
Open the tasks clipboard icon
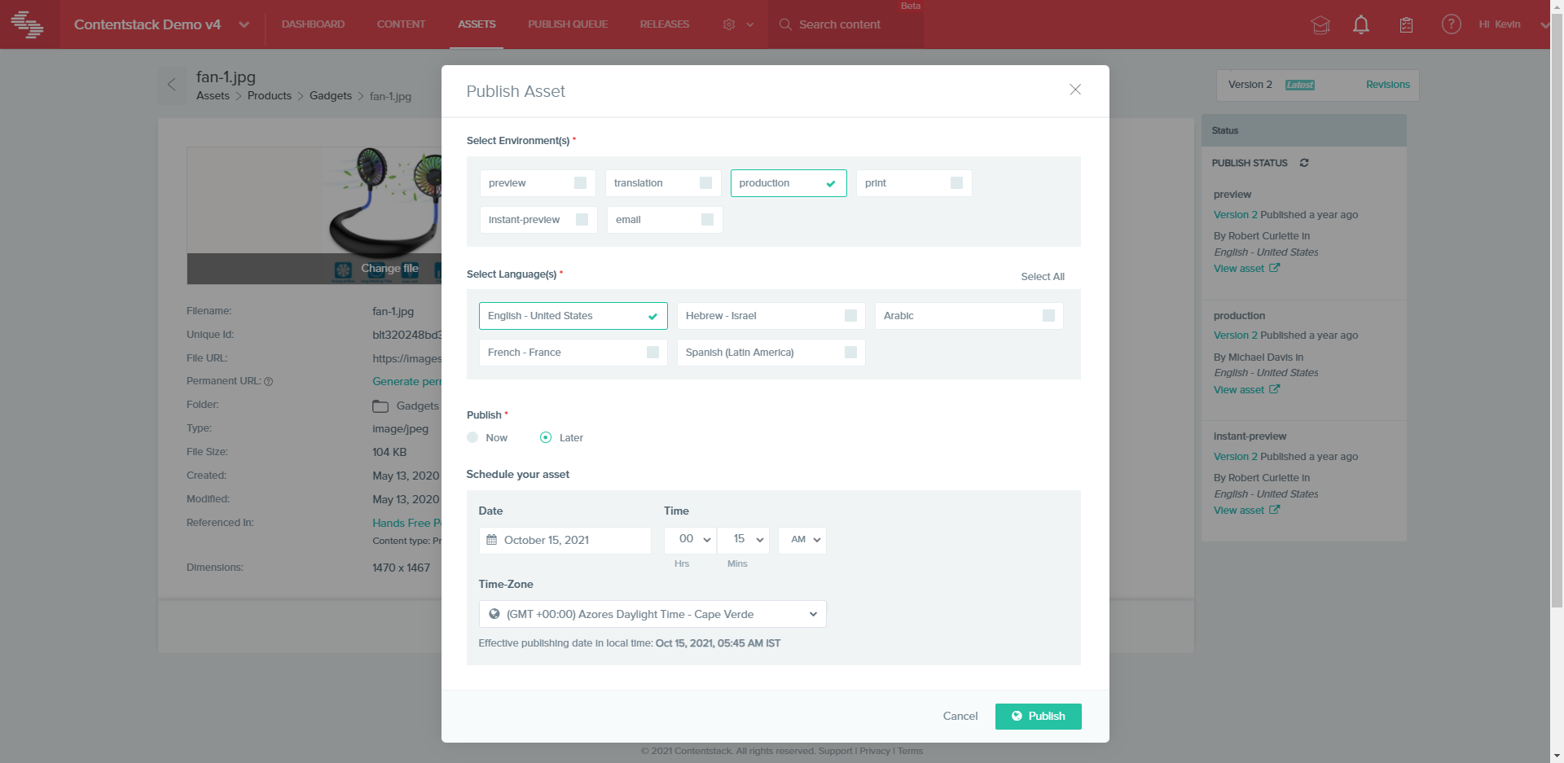click(x=1406, y=24)
